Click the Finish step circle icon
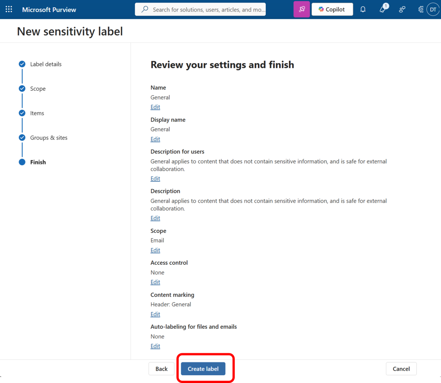441x383 pixels. coord(22,162)
